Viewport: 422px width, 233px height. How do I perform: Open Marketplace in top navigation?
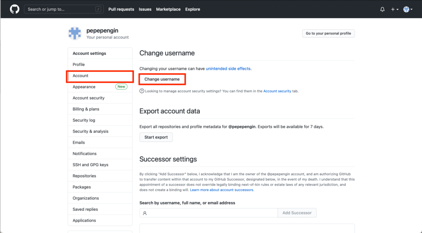pyautogui.click(x=168, y=9)
